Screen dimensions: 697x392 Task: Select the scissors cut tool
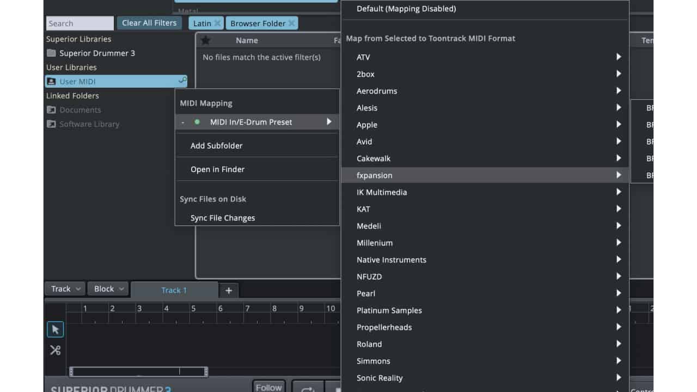[x=55, y=350]
